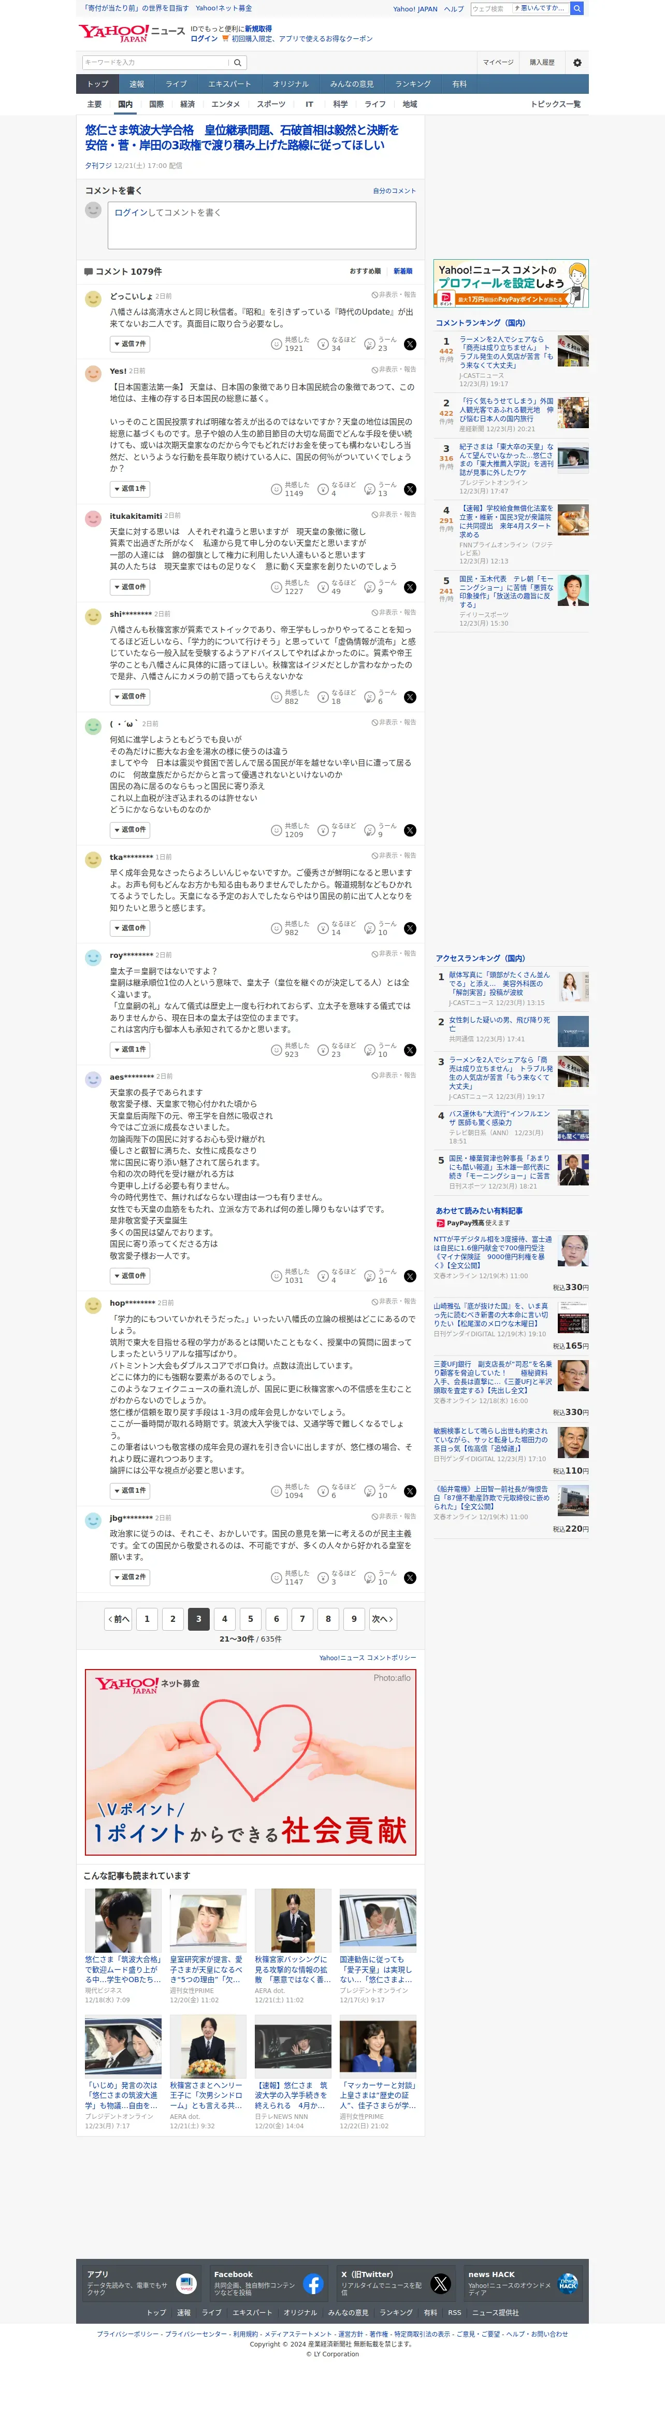The width and height of the screenshot is (665, 2417).
Task: Open the settings gear icon
Action: pos(577,63)
